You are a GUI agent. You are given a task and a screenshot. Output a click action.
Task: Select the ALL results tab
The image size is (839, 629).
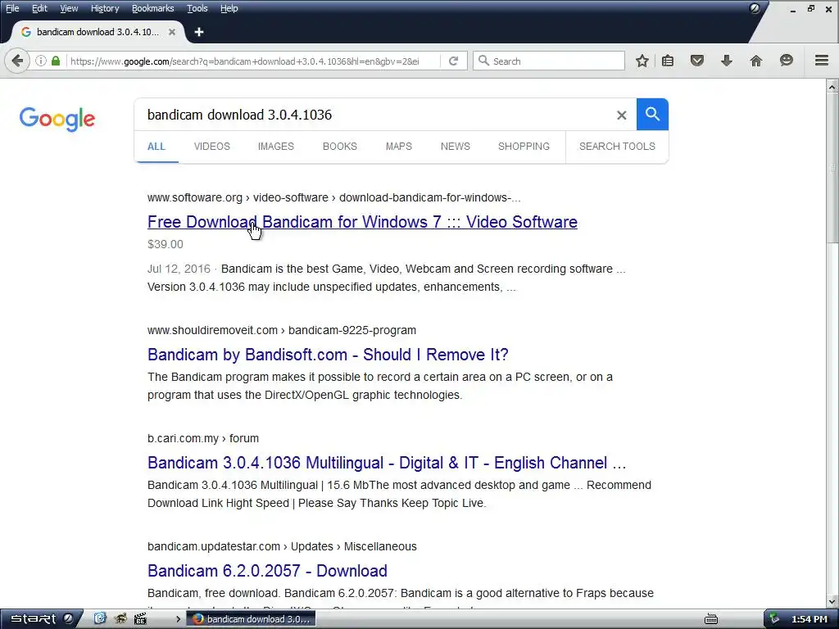click(156, 147)
